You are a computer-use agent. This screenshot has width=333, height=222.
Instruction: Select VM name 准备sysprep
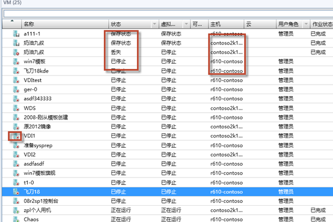[x=38, y=145]
